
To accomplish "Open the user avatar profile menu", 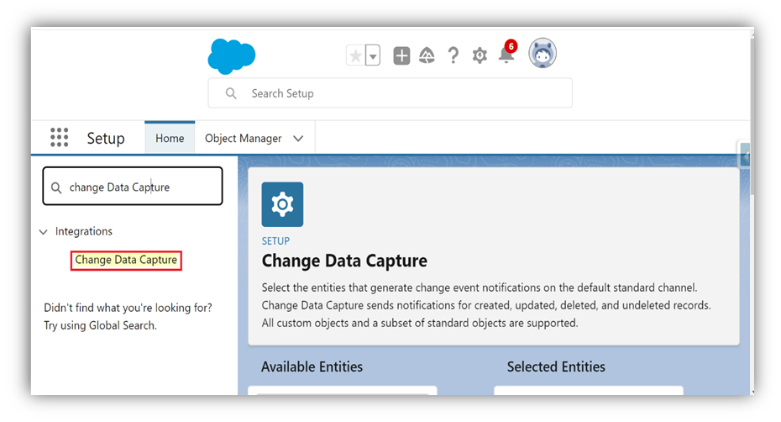I will tap(543, 53).
